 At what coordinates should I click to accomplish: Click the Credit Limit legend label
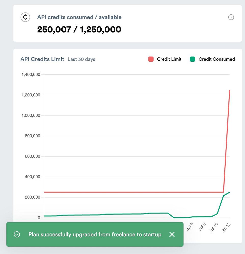click(x=169, y=59)
